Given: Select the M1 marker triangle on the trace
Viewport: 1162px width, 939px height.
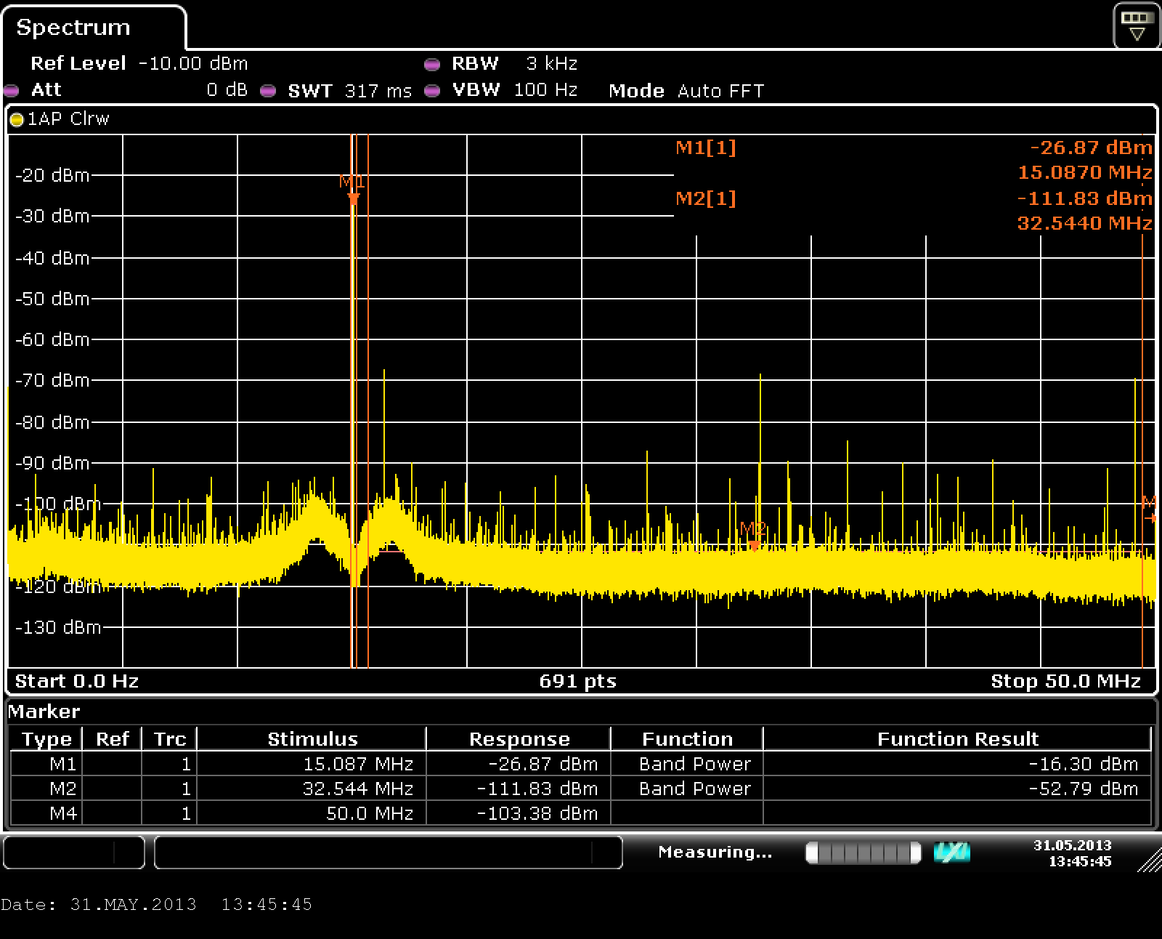Looking at the screenshot, I should tap(354, 198).
